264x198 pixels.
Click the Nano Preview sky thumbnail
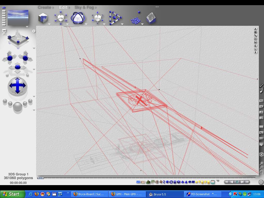[18, 18]
